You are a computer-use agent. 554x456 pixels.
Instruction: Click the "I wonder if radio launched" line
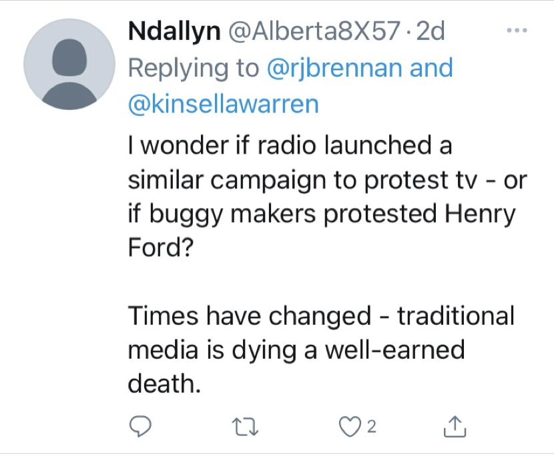point(290,145)
